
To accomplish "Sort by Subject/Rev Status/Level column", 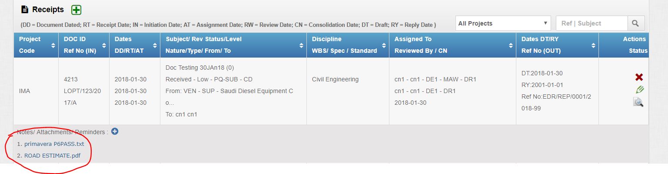I will (301, 45).
